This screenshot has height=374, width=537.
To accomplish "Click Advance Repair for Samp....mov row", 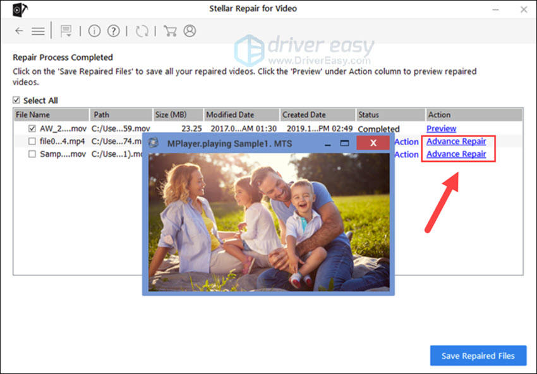I will [x=456, y=154].
